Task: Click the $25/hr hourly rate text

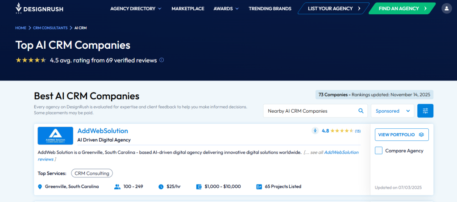Action: [x=174, y=186]
